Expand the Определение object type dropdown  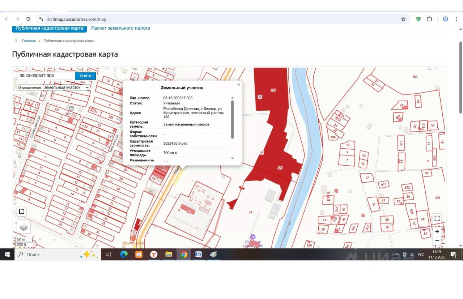click(x=66, y=87)
